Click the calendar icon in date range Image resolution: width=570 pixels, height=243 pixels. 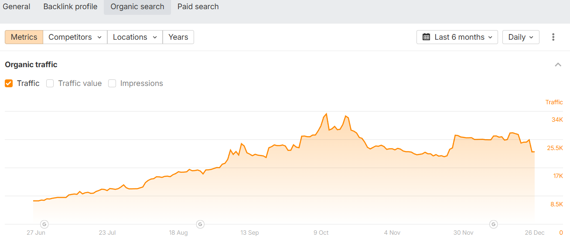(427, 37)
